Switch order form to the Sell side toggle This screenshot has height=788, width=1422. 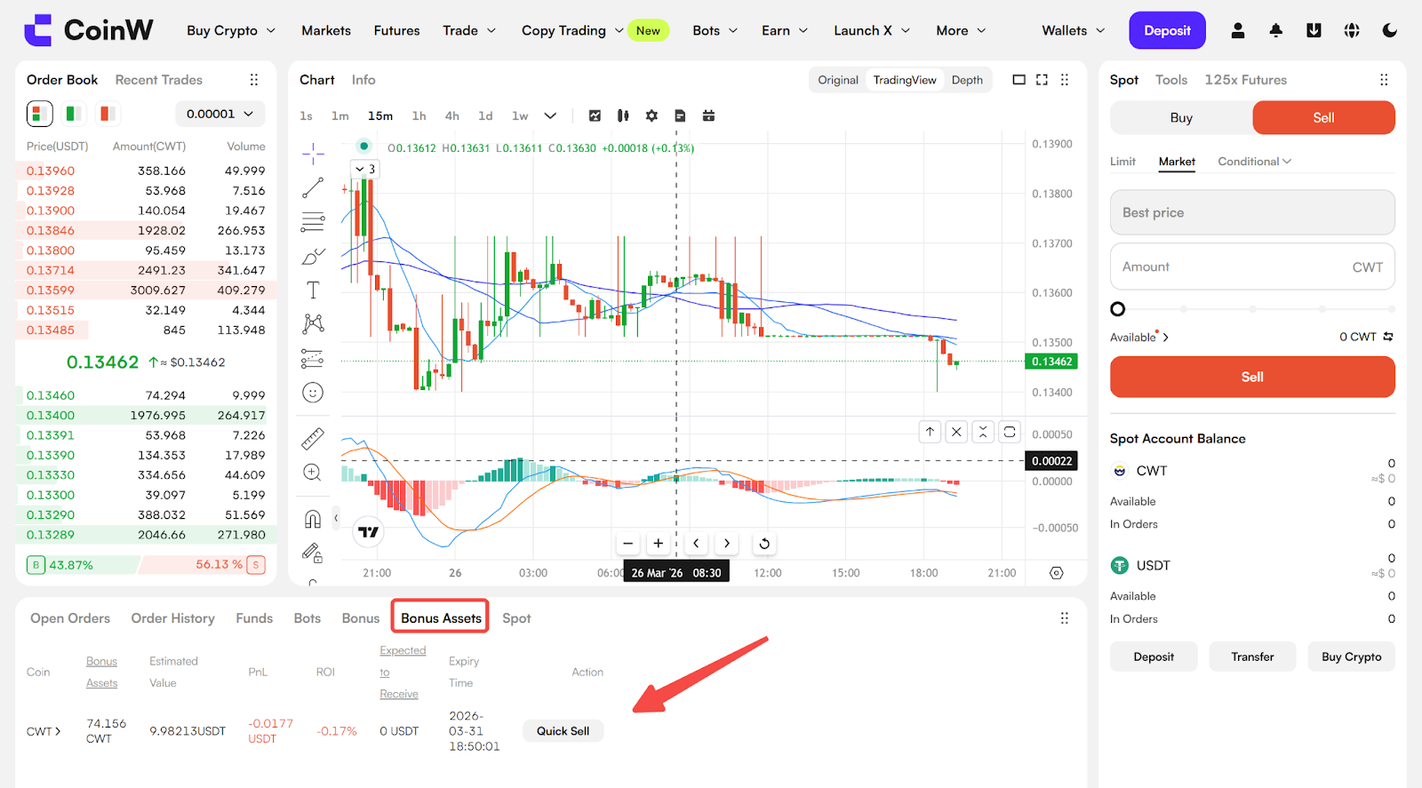tap(1323, 117)
